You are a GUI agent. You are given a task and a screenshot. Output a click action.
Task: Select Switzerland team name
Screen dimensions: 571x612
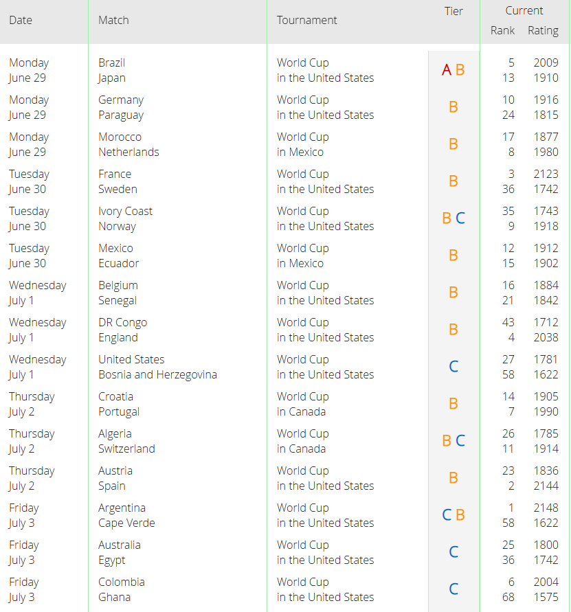(126, 449)
